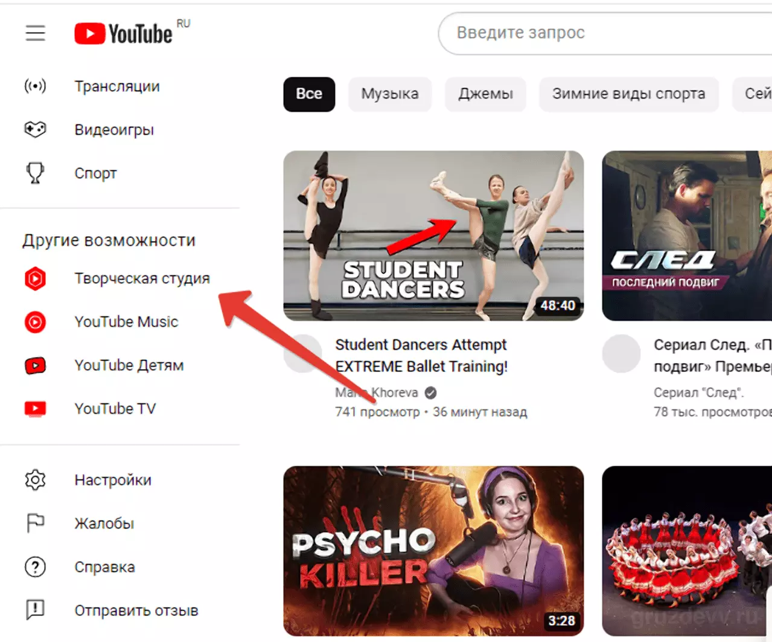Click the 48:40 duration badge
The image size is (772, 642).
[558, 306]
